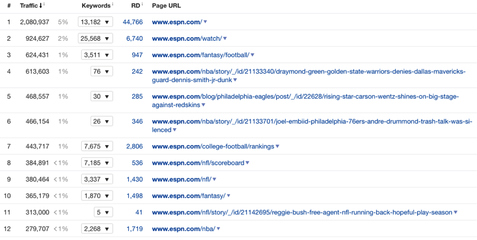This screenshot has height=240, width=477.
Task: Click the 6,740 referring domains value
Action: [x=134, y=38]
